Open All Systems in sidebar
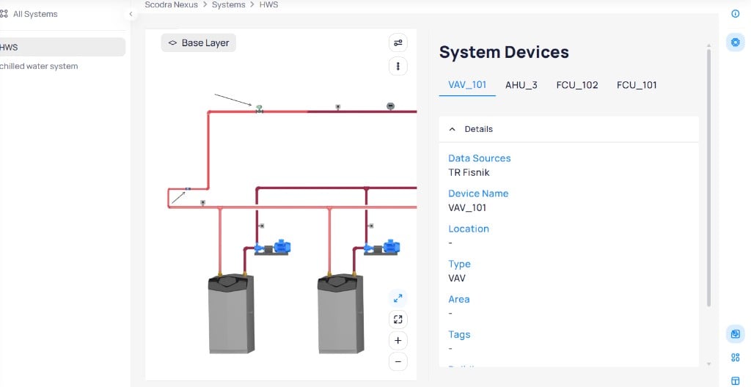Screen dimensions: 751x387 coord(35,14)
